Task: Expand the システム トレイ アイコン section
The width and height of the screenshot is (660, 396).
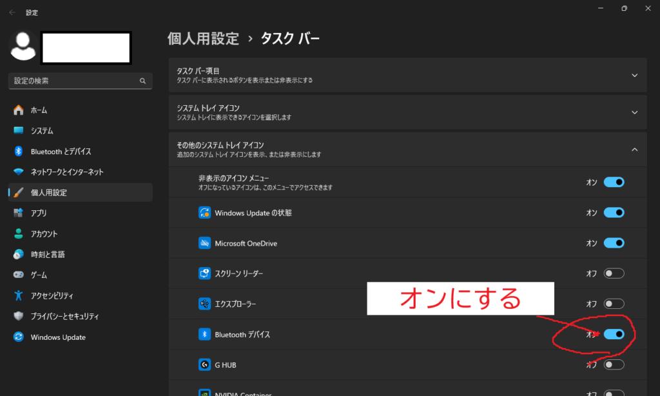Action: point(634,112)
